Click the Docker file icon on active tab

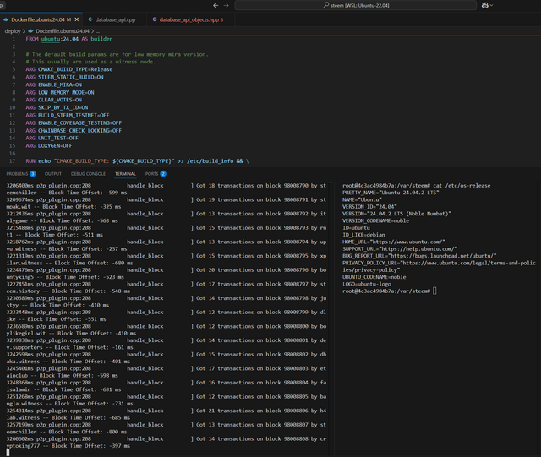[x=6, y=19]
